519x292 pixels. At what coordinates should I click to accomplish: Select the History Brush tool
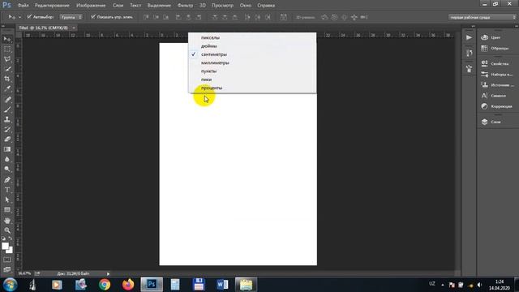pyautogui.click(x=7, y=129)
